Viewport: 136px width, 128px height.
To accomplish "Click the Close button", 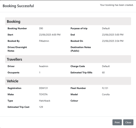I will coord(128,122).
